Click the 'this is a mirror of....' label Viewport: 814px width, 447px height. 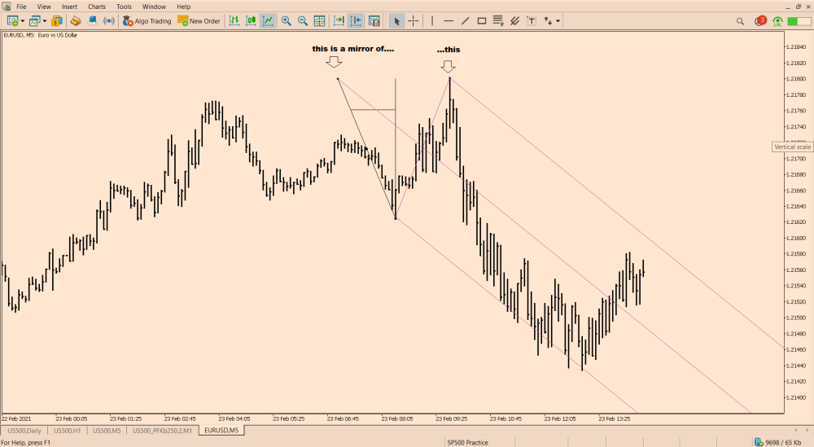coord(353,49)
